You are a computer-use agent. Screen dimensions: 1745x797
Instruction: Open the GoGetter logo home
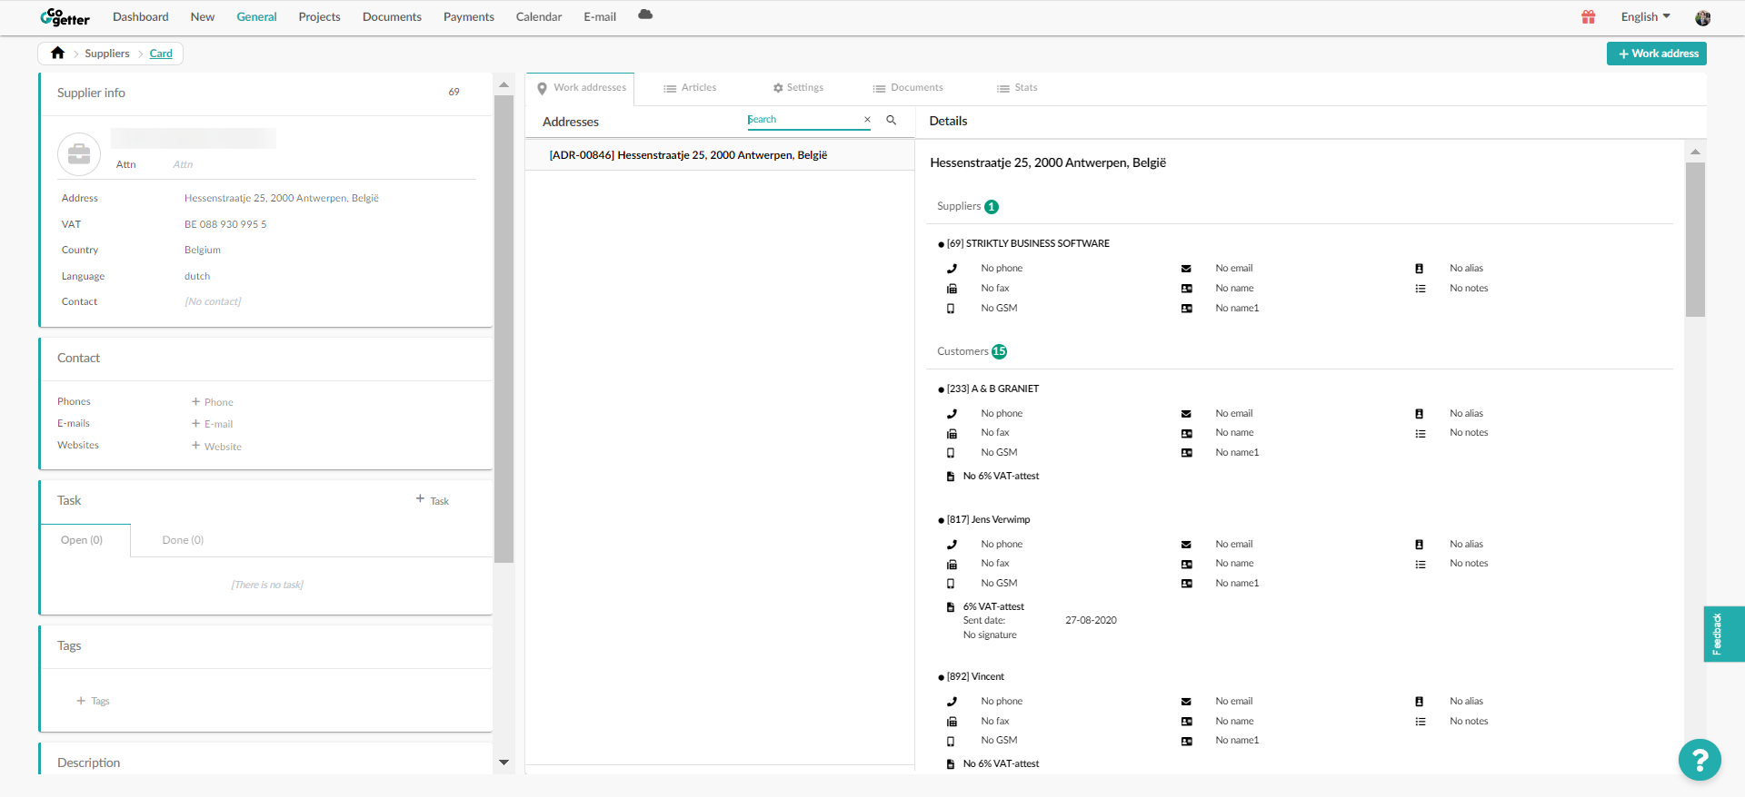pyautogui.click(x=65, y=17)
